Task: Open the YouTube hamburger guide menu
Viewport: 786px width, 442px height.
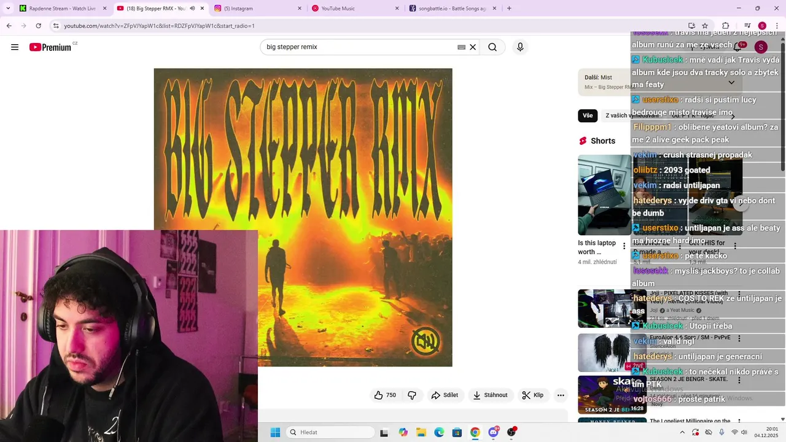Action: coord(15,47)
